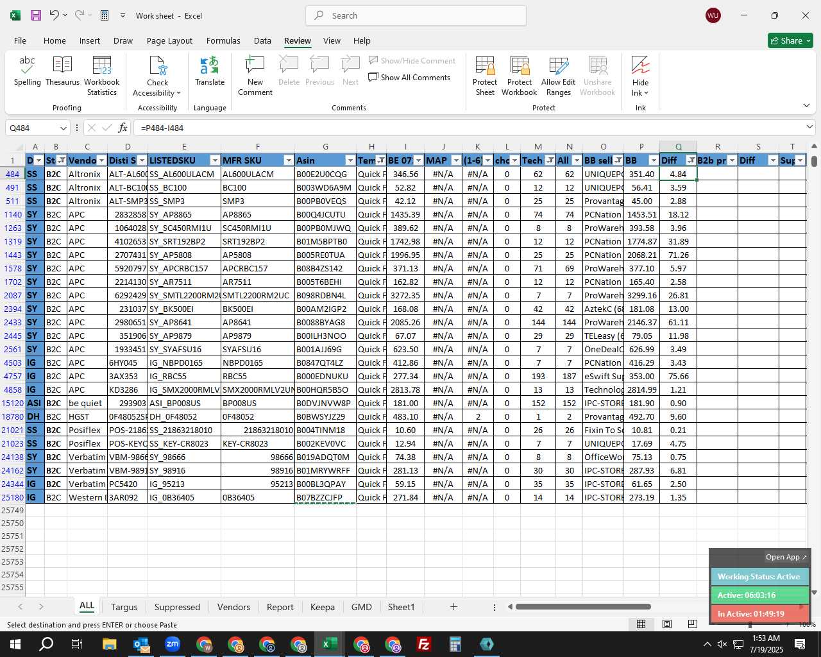Open File Explorer from taskbar

[109, 644]
